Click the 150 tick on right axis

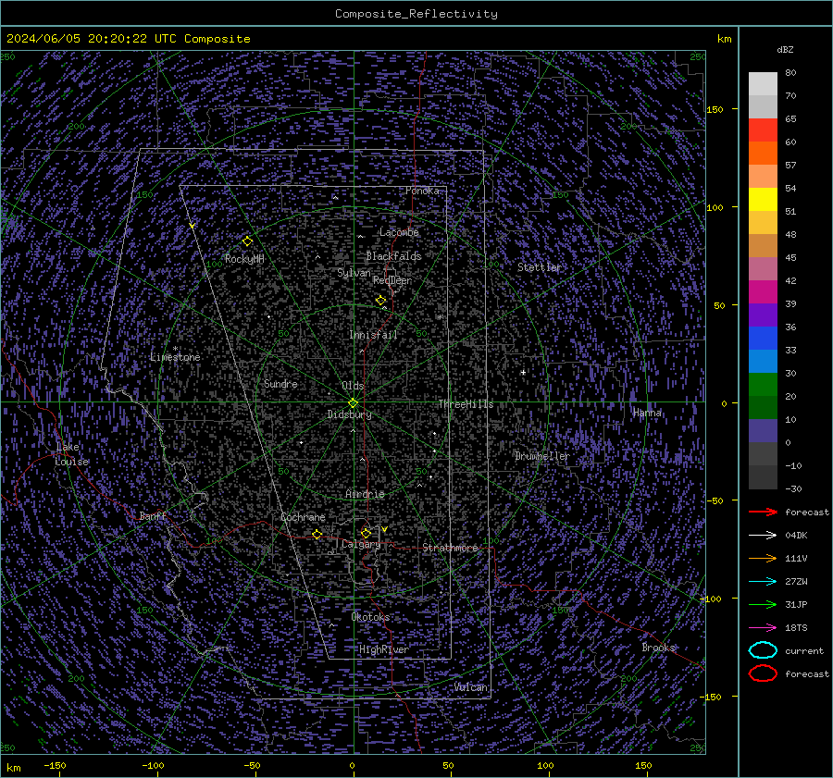tap(715, 109)
